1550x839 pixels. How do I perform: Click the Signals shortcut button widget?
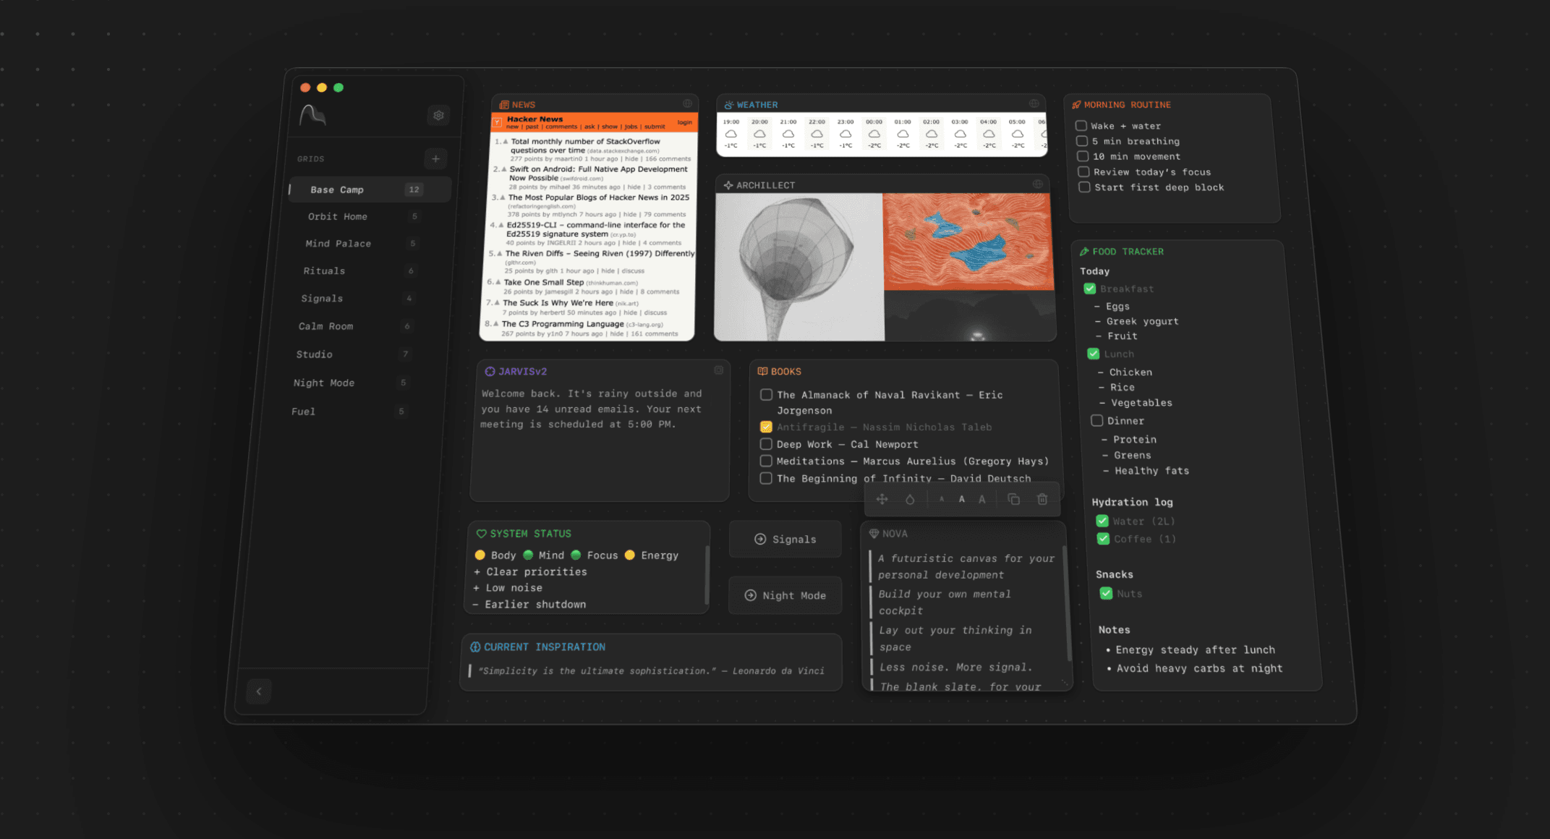(x=785, y=540)
